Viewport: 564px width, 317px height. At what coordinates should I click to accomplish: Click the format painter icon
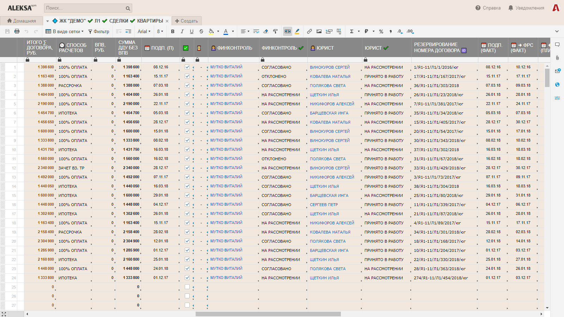coord(275,31)
